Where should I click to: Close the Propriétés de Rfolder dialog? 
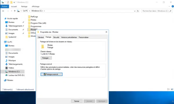coord(106,32)
